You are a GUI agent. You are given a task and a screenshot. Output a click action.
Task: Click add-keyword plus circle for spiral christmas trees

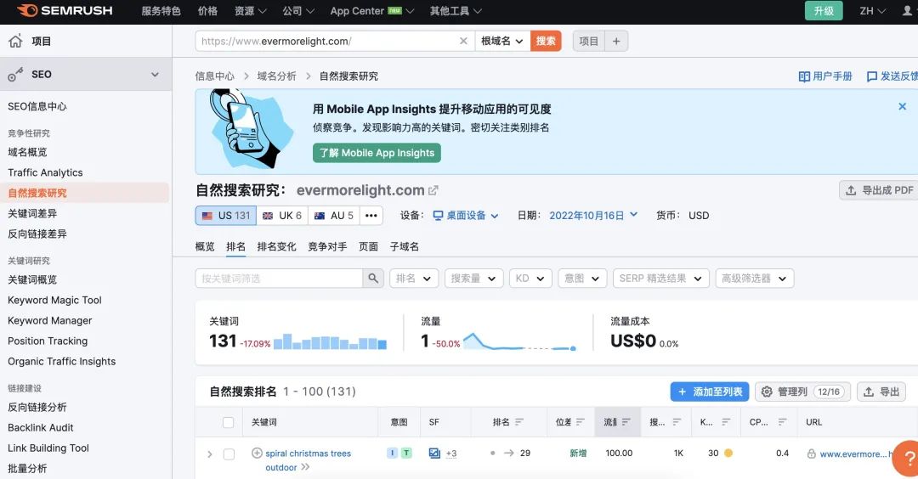click(x=257, y=453)
